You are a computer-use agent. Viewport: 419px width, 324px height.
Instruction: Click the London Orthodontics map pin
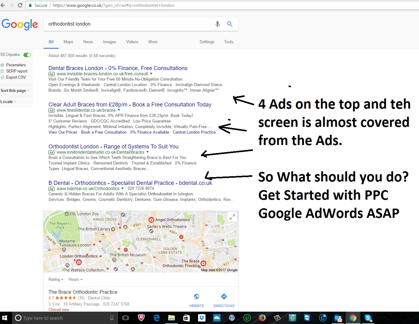click(x=79, y=262)
